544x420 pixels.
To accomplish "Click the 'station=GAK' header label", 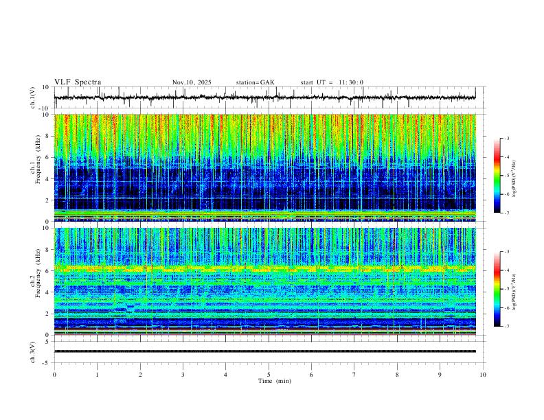I will 256,82.
